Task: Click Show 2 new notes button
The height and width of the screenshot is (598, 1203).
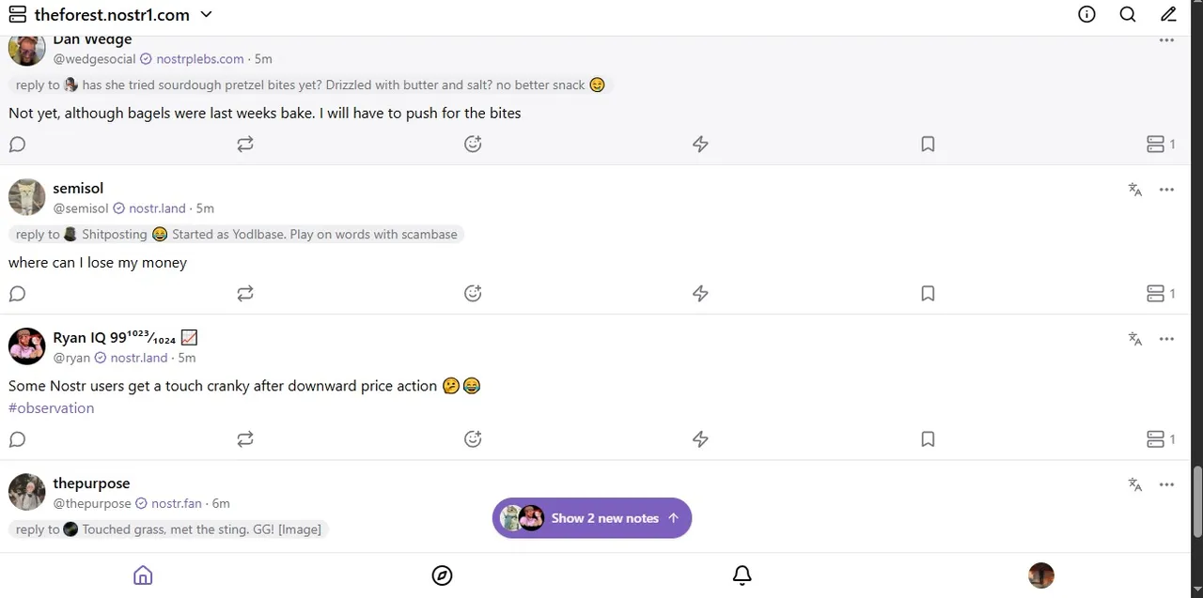Action: click(x=592, y=518)
